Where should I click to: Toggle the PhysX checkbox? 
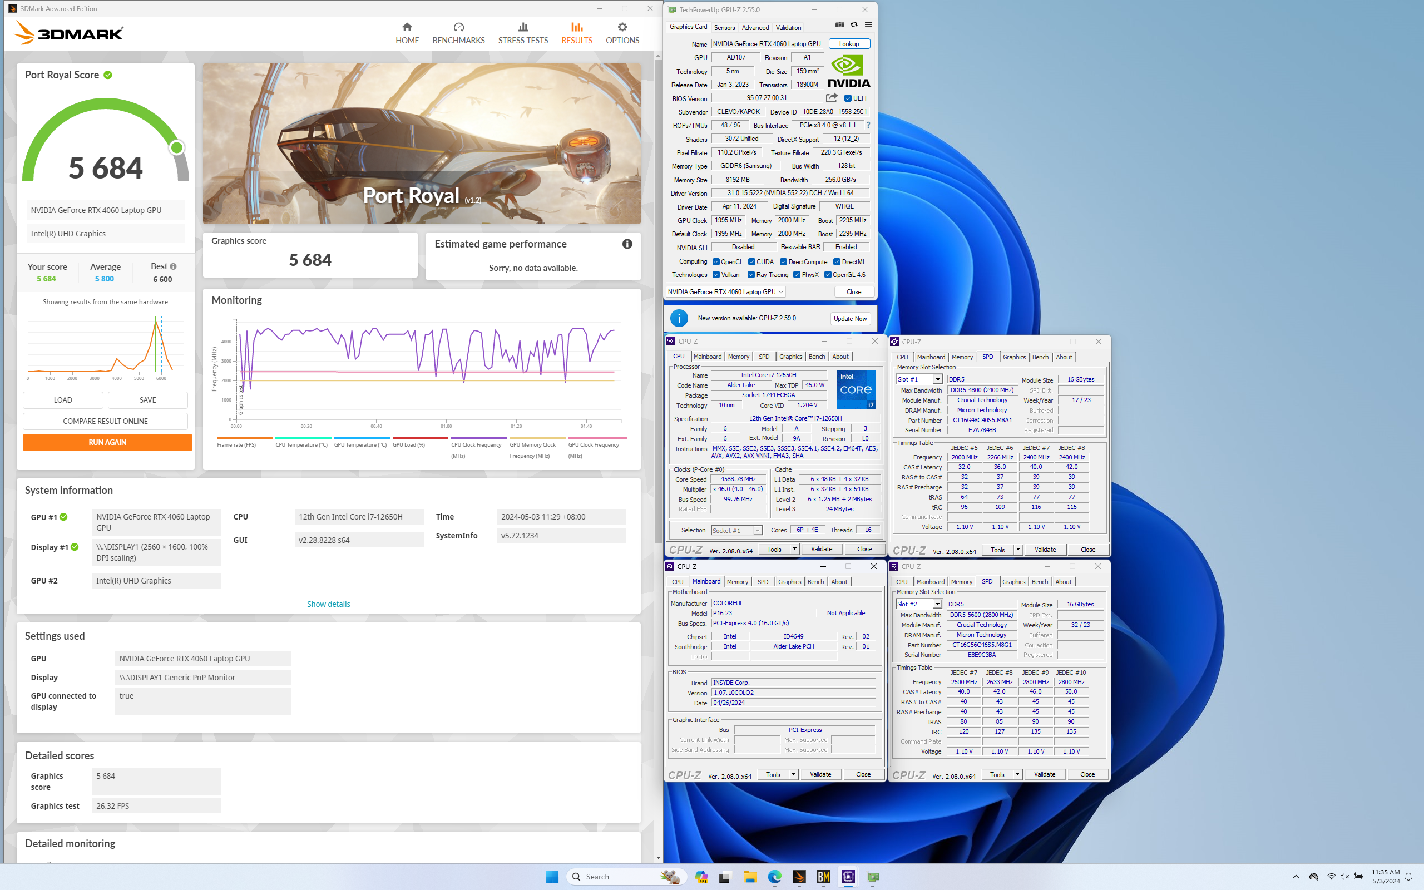[797, 275]
